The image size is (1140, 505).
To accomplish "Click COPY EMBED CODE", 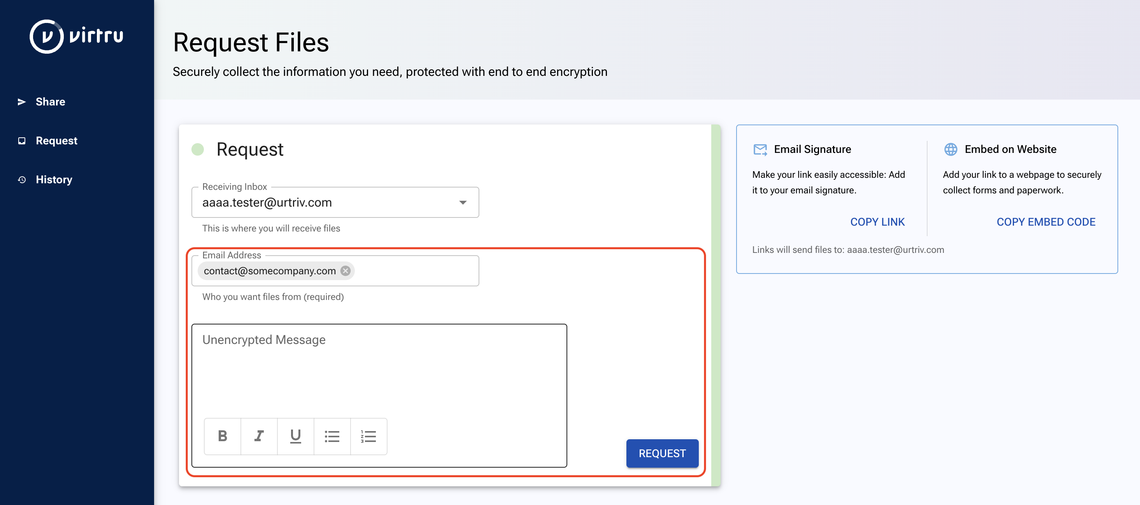I will click(1046, 222).
